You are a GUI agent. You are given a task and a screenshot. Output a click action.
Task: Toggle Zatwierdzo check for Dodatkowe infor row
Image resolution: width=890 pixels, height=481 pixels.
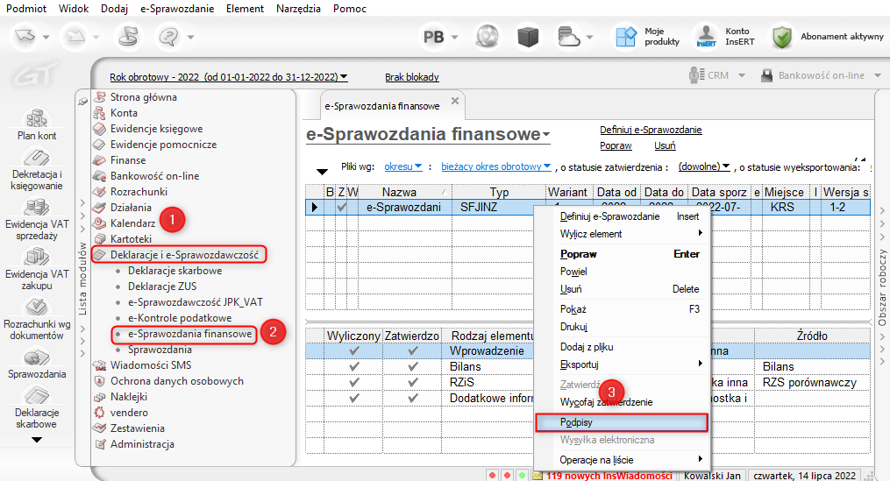point(413,398)
